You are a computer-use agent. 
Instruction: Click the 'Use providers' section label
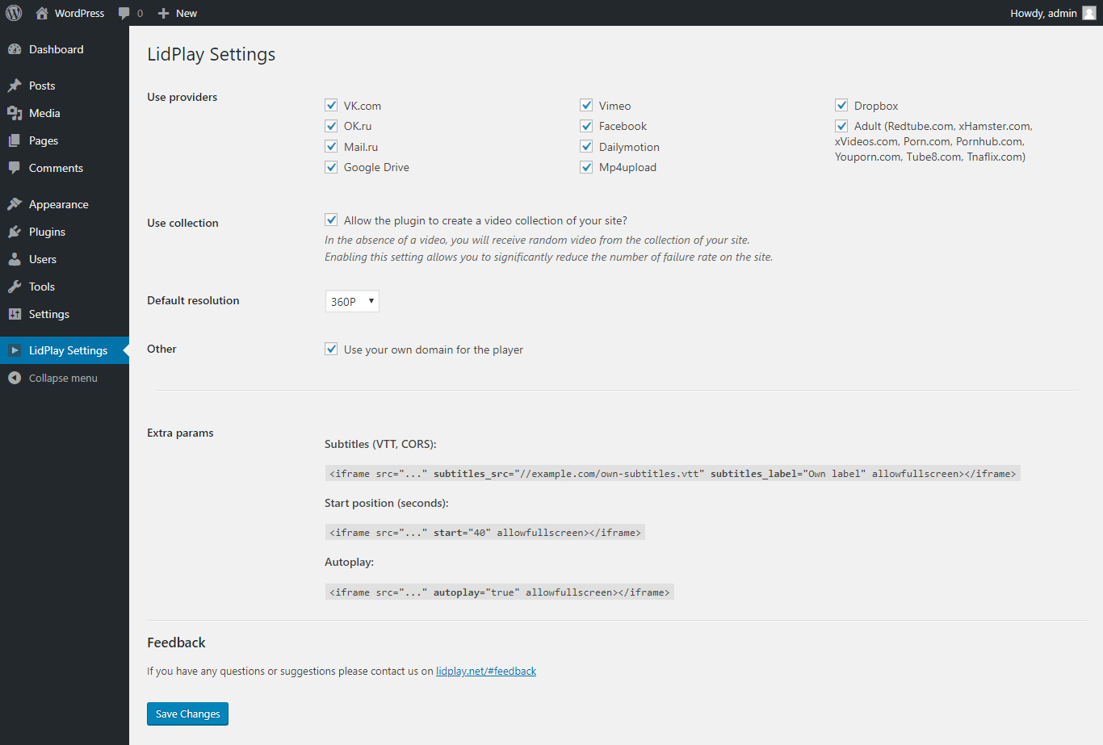coord(182,97)
